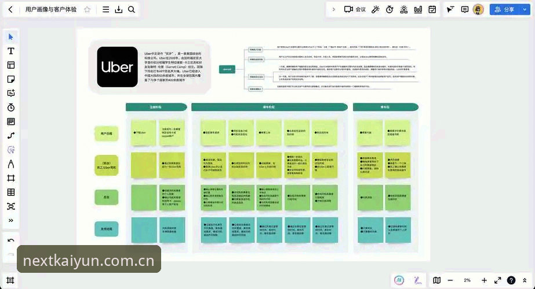Open frame list at bottom-left corner
Viewport: 535px width, 289px height.
pyautogui.click(x=10, y=280)
